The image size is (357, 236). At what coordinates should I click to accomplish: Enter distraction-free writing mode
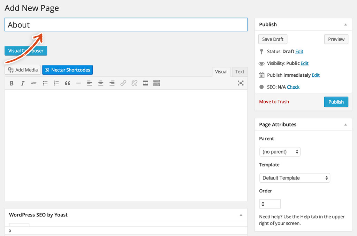click(x=241, y=83)
